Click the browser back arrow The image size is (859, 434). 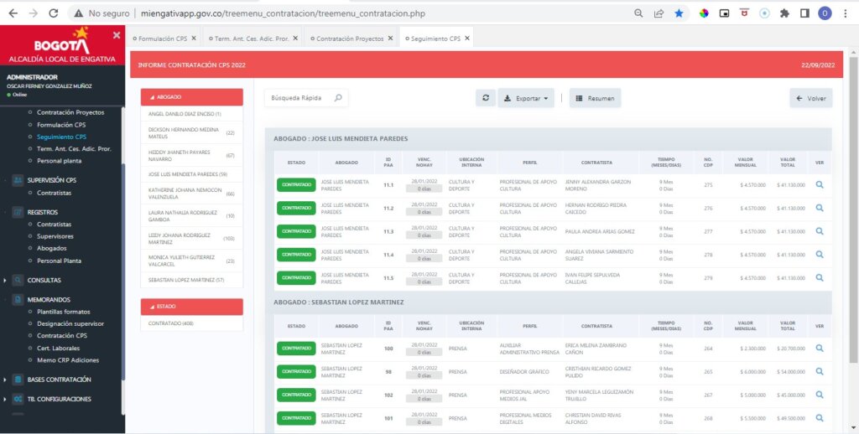tap(13, 13)
